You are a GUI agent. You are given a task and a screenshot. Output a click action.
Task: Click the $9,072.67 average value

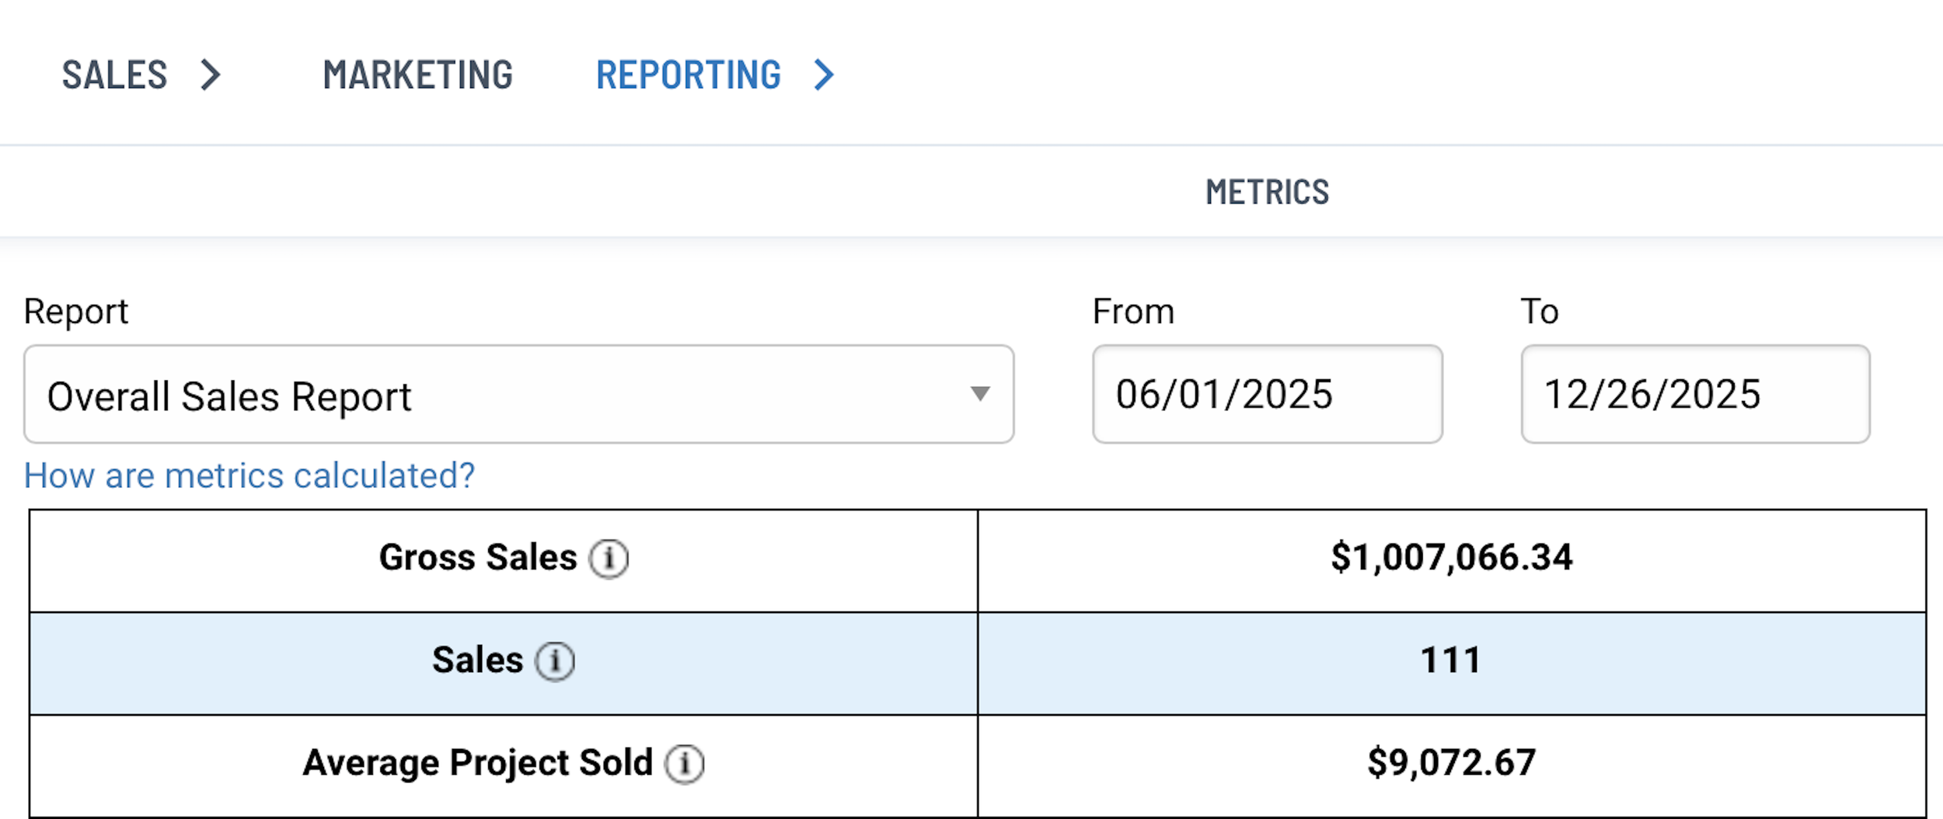tap(1451, 763)
